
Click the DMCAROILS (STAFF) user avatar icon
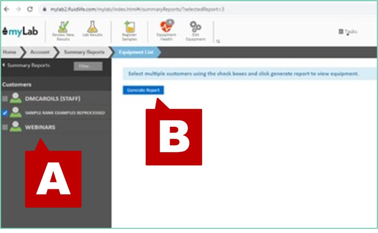[x=16, y=98]
